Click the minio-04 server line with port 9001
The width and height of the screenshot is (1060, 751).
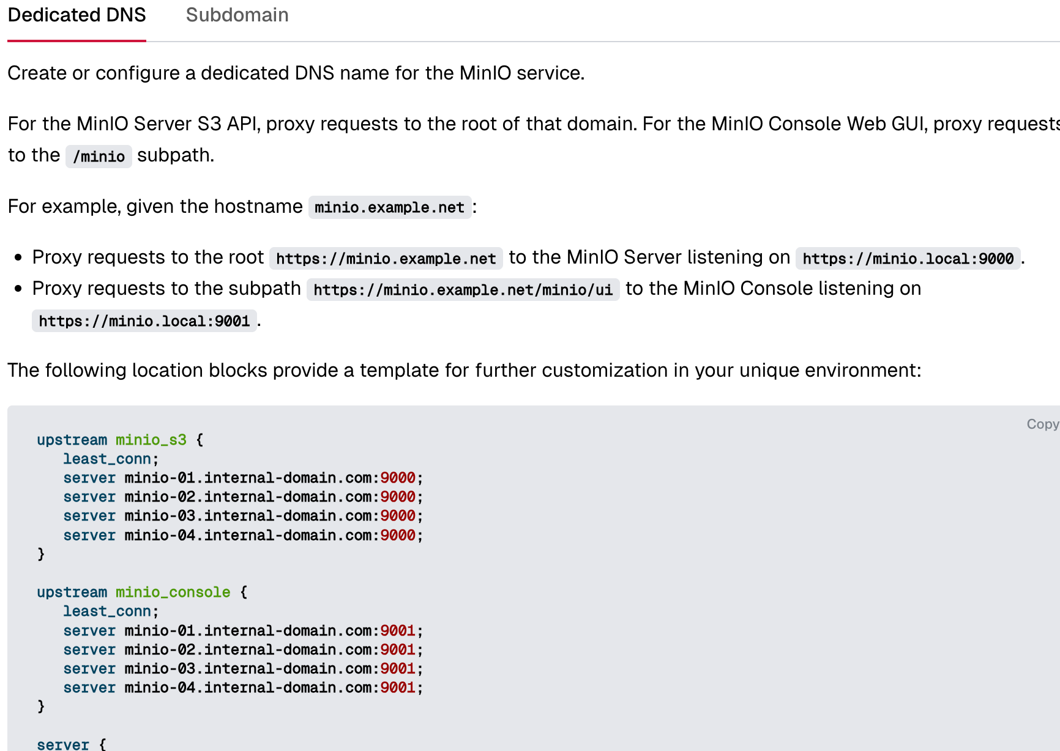(x=242, y=687)
